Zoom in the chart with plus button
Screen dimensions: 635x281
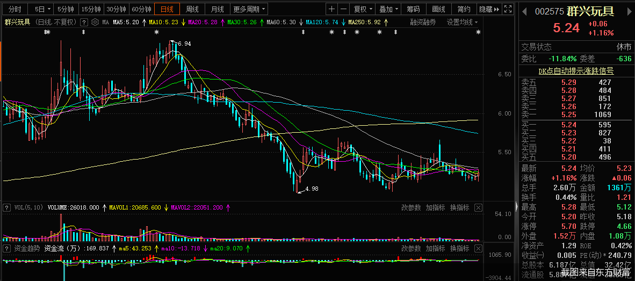pos(331,9)
